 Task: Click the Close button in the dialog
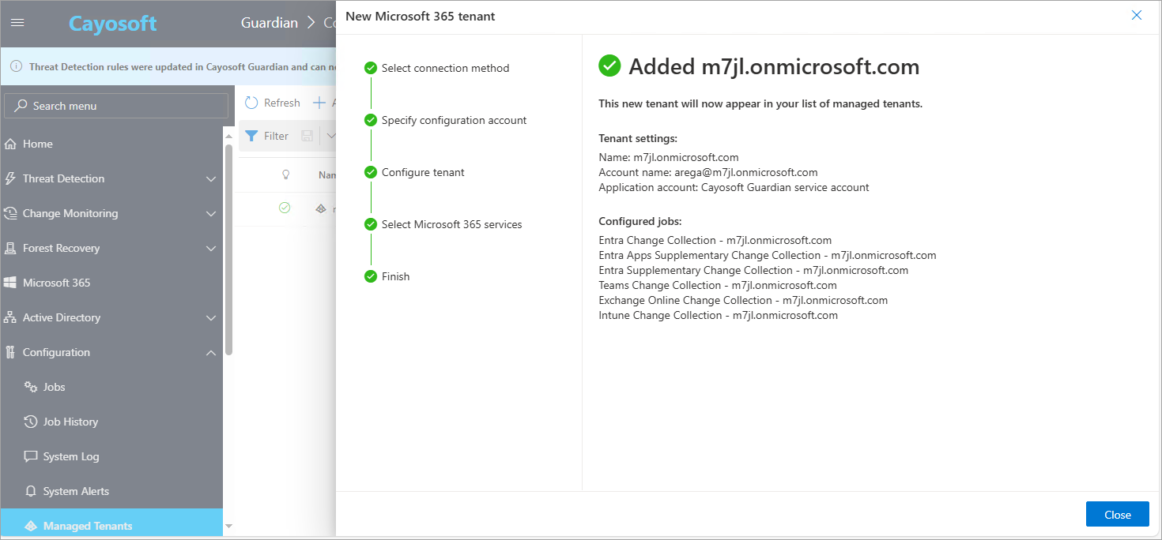pos(1118,514)
